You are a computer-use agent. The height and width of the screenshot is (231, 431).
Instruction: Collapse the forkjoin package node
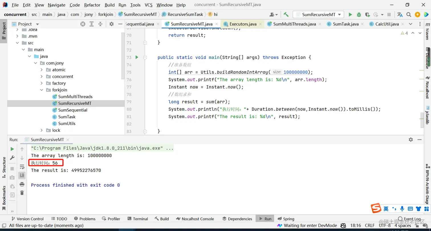(x=42, y=90)
